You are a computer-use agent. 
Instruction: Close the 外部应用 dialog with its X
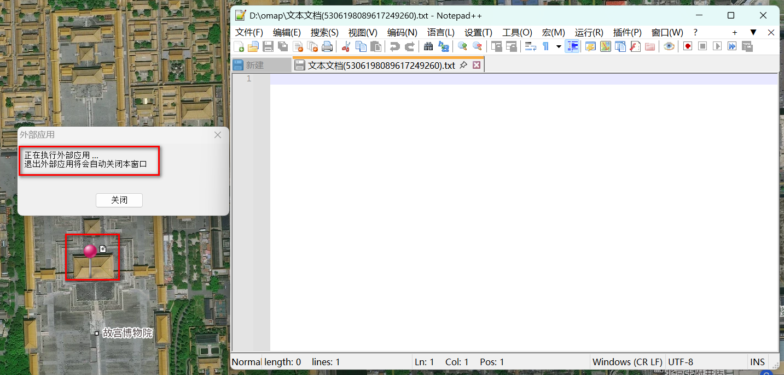(218, 135)
